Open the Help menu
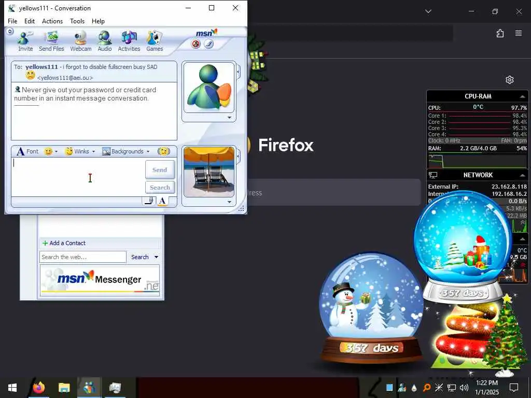 click(98, 21)
